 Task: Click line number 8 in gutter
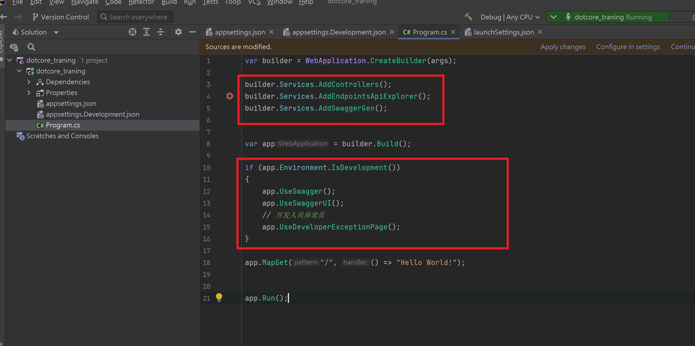[x=208, y=144]
